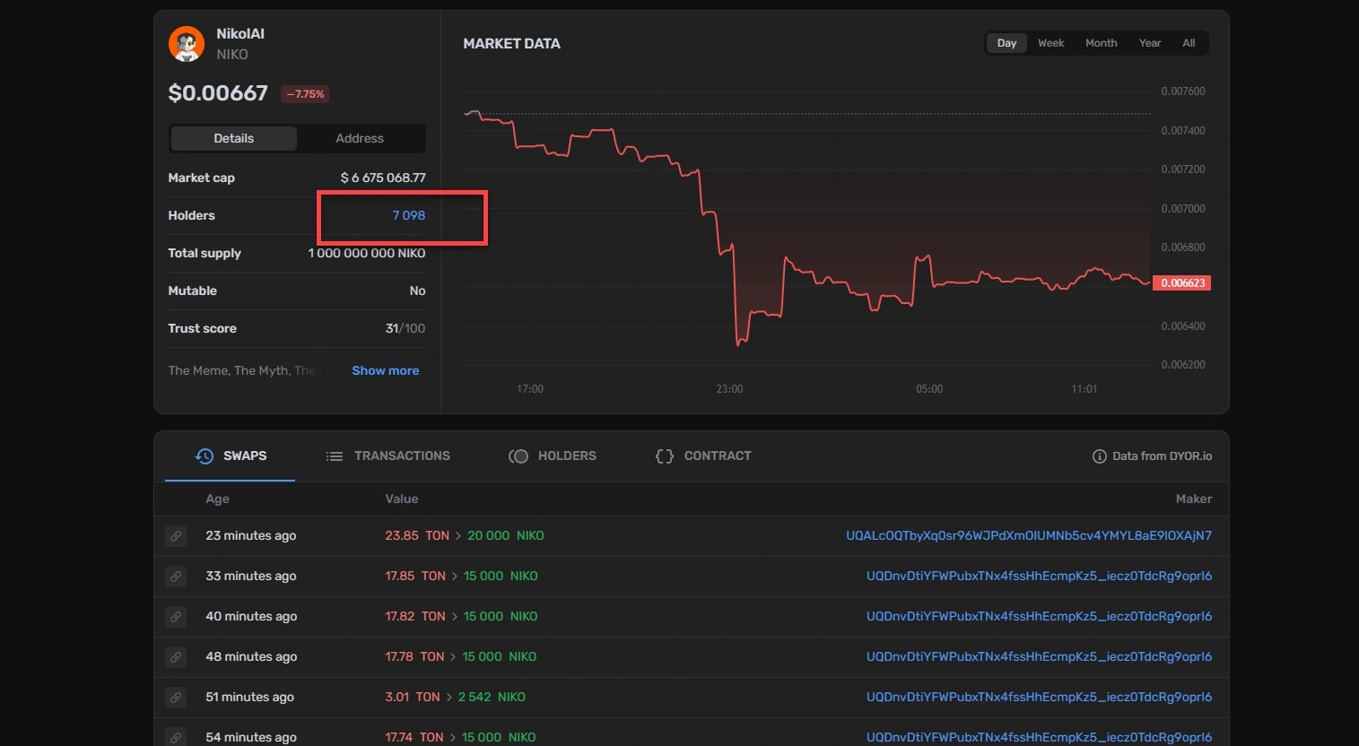Click the Swaps history clock icon
This screenshot has height=746, width=1359.
click(205, 456)
